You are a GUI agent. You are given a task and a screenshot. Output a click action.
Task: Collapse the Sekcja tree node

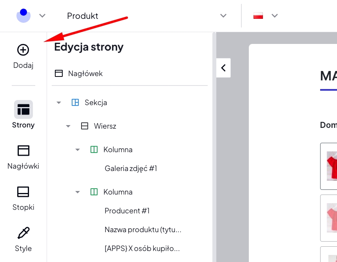[59, 103]
